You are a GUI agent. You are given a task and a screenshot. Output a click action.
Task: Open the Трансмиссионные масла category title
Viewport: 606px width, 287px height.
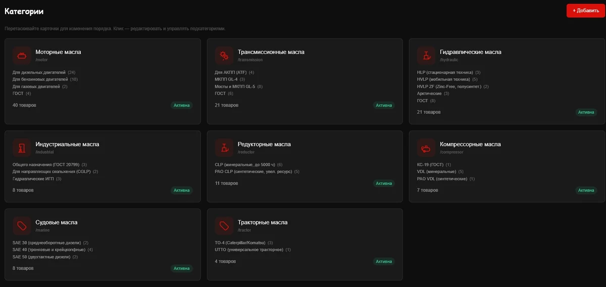point(271,52)
